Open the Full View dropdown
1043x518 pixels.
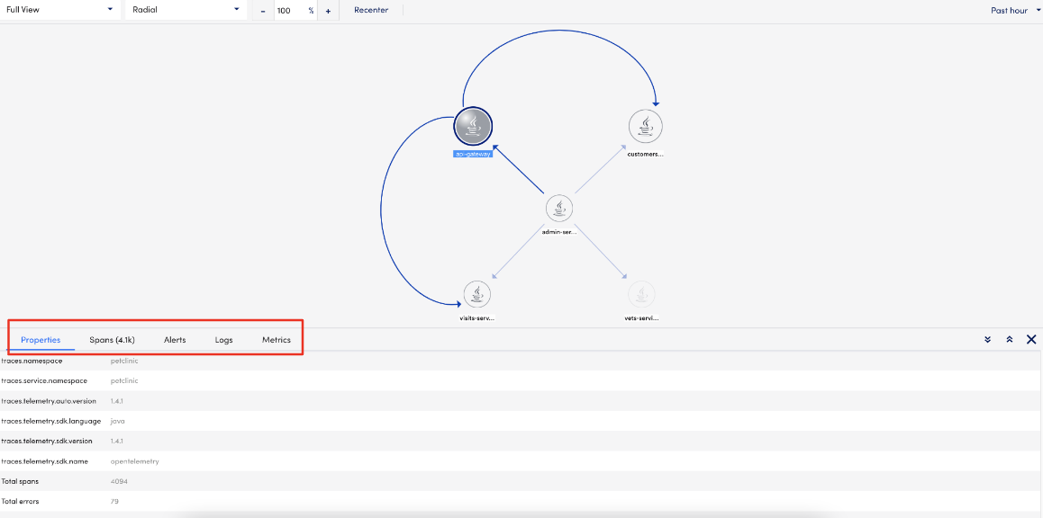click(59, 10)
